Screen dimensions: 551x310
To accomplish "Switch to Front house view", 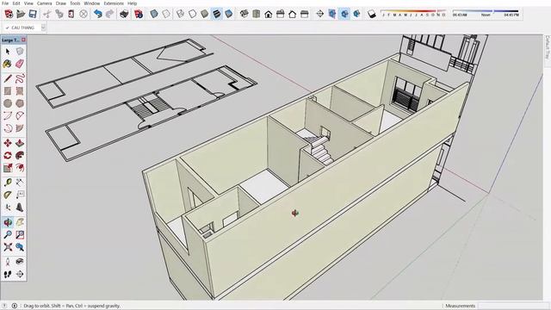I will [269, 14].
